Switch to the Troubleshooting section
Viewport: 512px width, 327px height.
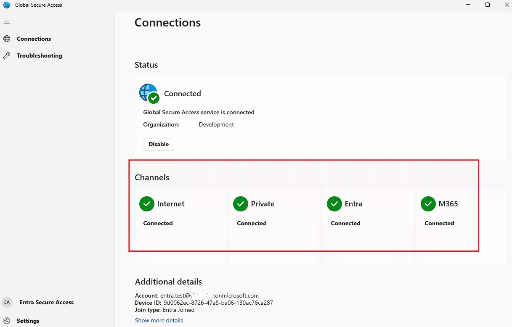click(39, 55)
